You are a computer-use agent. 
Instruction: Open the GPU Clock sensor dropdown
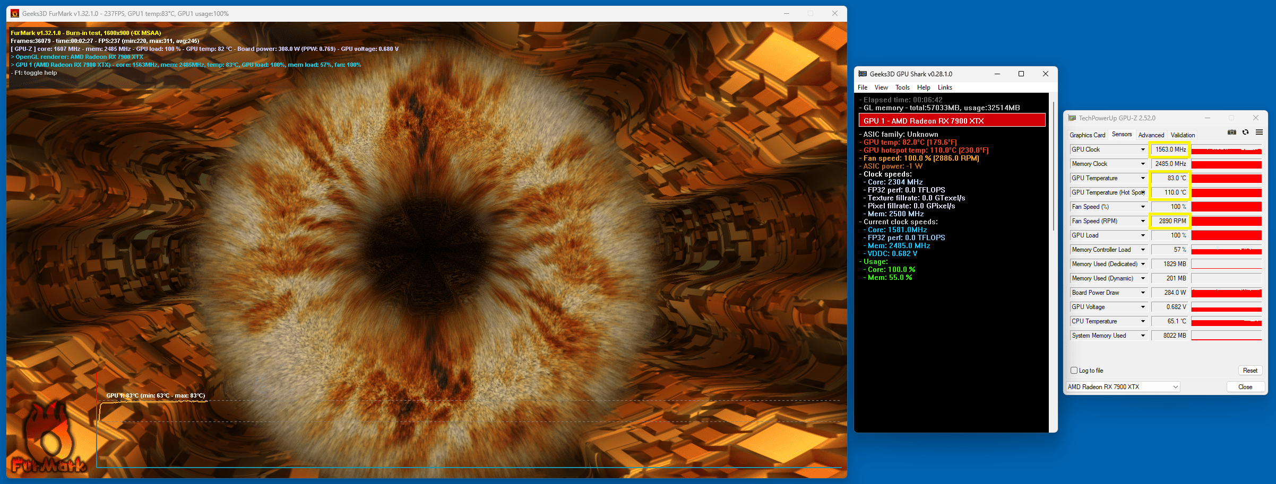[x=1143, y=149]
